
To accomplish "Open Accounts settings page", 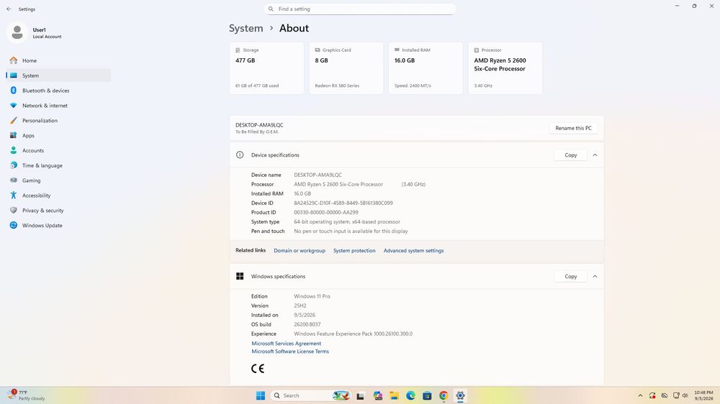I will (x=58, y=150).
